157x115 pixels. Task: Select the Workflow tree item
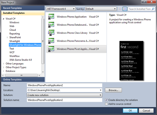(14, 56)
